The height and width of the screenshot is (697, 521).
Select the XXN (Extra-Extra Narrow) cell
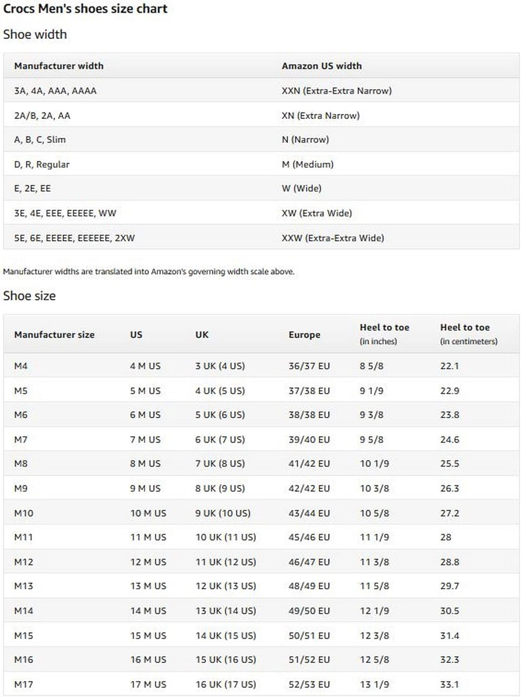pos(336,91)
